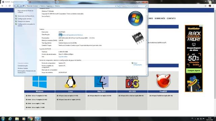Open Proteção do sistema link

pos(24,22)
